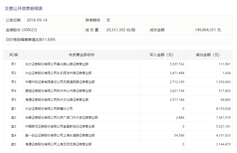Select the 8,155,028 sell amount cell

223,109
